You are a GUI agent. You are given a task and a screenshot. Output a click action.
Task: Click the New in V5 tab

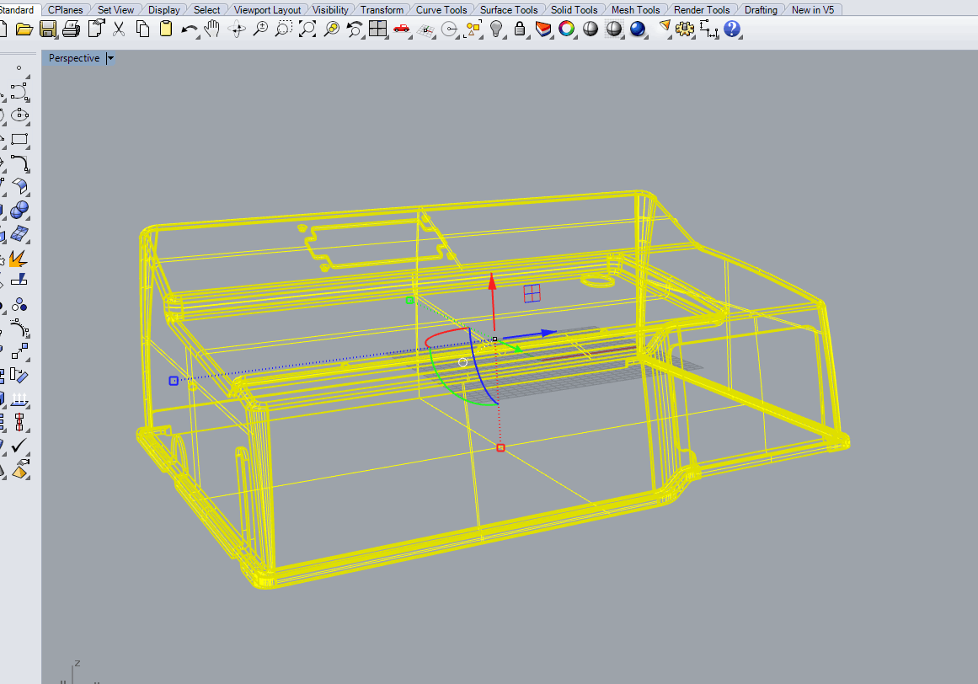pos(812,9)
